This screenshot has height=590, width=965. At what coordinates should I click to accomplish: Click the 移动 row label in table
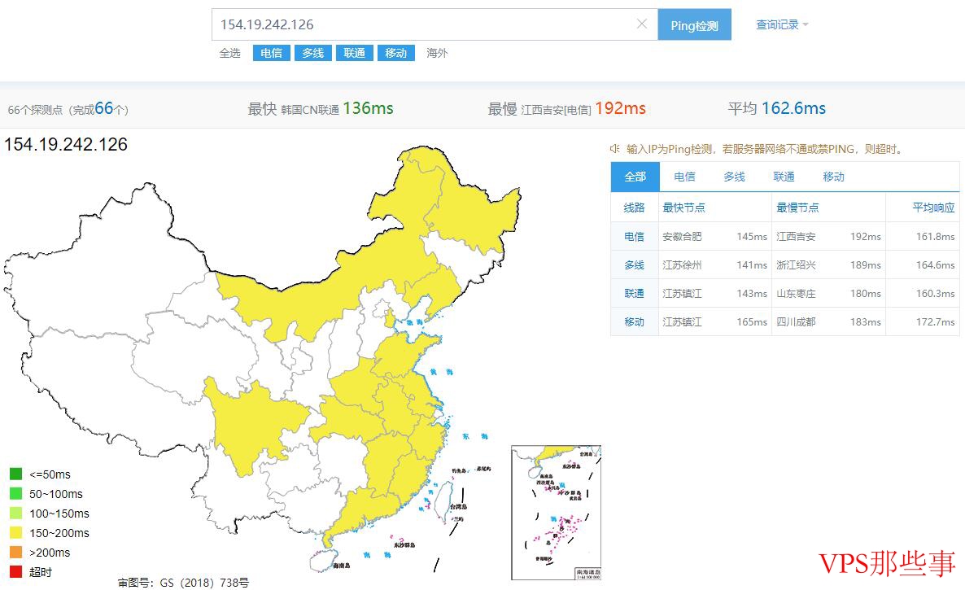pos(634,321)
